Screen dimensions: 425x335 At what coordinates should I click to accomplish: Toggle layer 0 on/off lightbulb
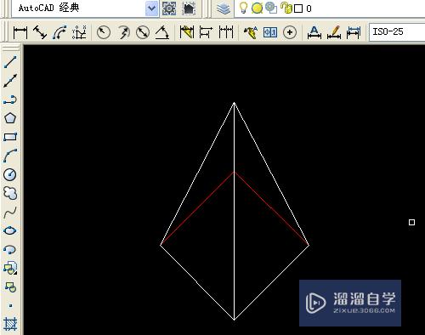point(243,8)
